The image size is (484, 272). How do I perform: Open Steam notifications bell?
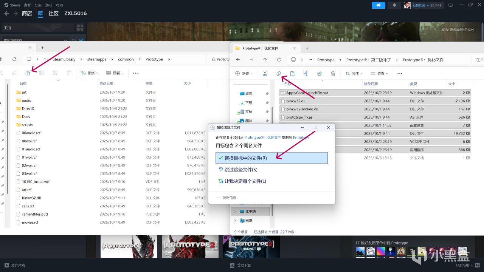click(x=395, y=5)
